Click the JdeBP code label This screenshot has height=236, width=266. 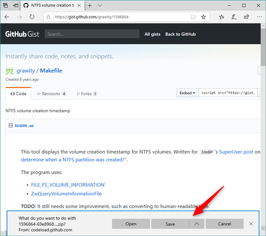point(207,152)
